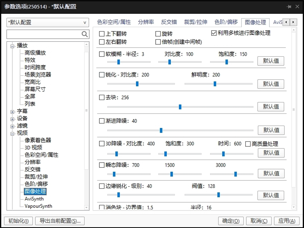304x228 pixels.
Task: Select 场景浏览器 in tree
Action: [38, 75]
